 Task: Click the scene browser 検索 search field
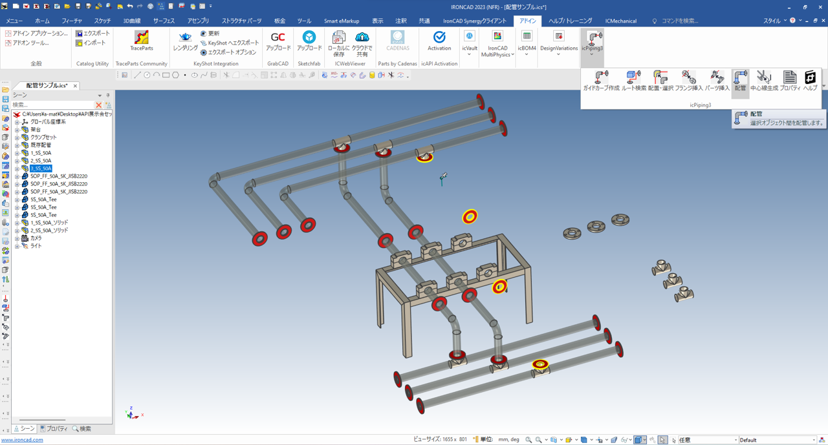(52, 105)
